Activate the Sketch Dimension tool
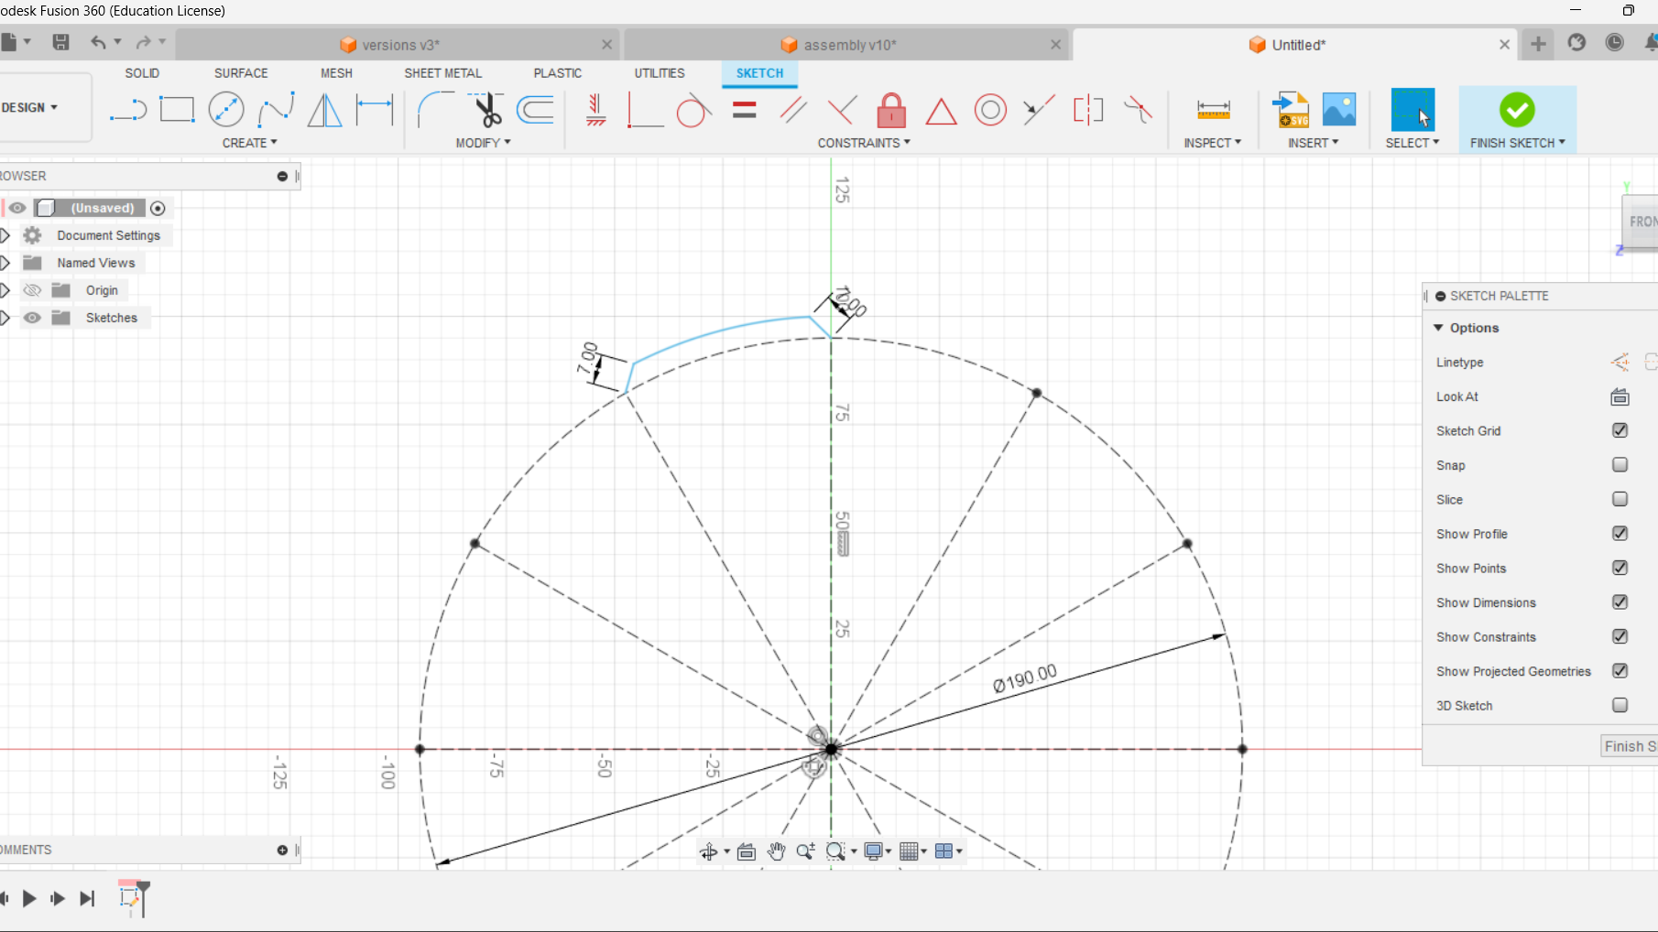This screenshot has width=1658, height=932. pos(375,110)
